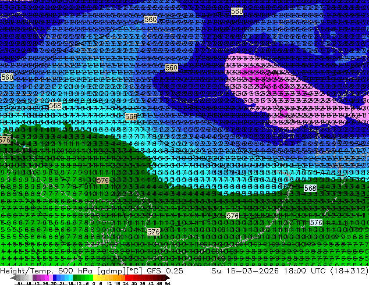Image resolution: width=369 pixels, height=285 pixels.
Task: Select the dark blue swatch in legend
Action: point(55,277)
